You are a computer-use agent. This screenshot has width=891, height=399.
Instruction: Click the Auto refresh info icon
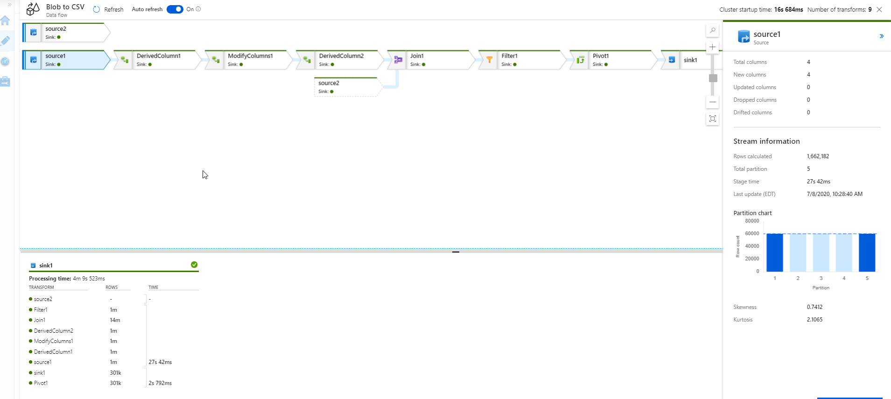click(198, 9)
